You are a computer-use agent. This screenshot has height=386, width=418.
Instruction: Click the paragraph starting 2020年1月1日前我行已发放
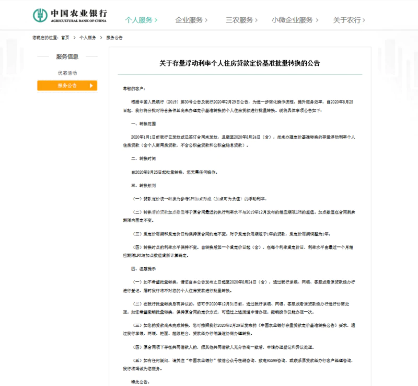pos(239,141)
